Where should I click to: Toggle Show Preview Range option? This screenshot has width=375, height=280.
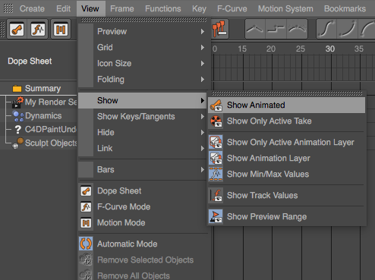pyautogui.click(x=286, y=216)
